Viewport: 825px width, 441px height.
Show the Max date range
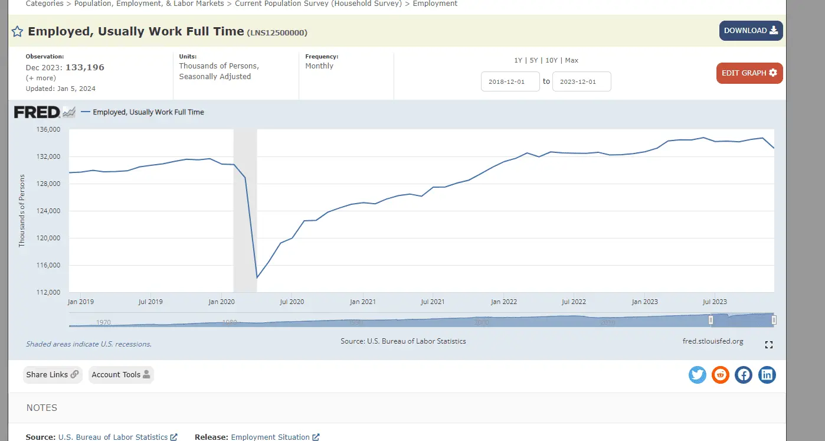pyautogui.click(x=571, y=60)
